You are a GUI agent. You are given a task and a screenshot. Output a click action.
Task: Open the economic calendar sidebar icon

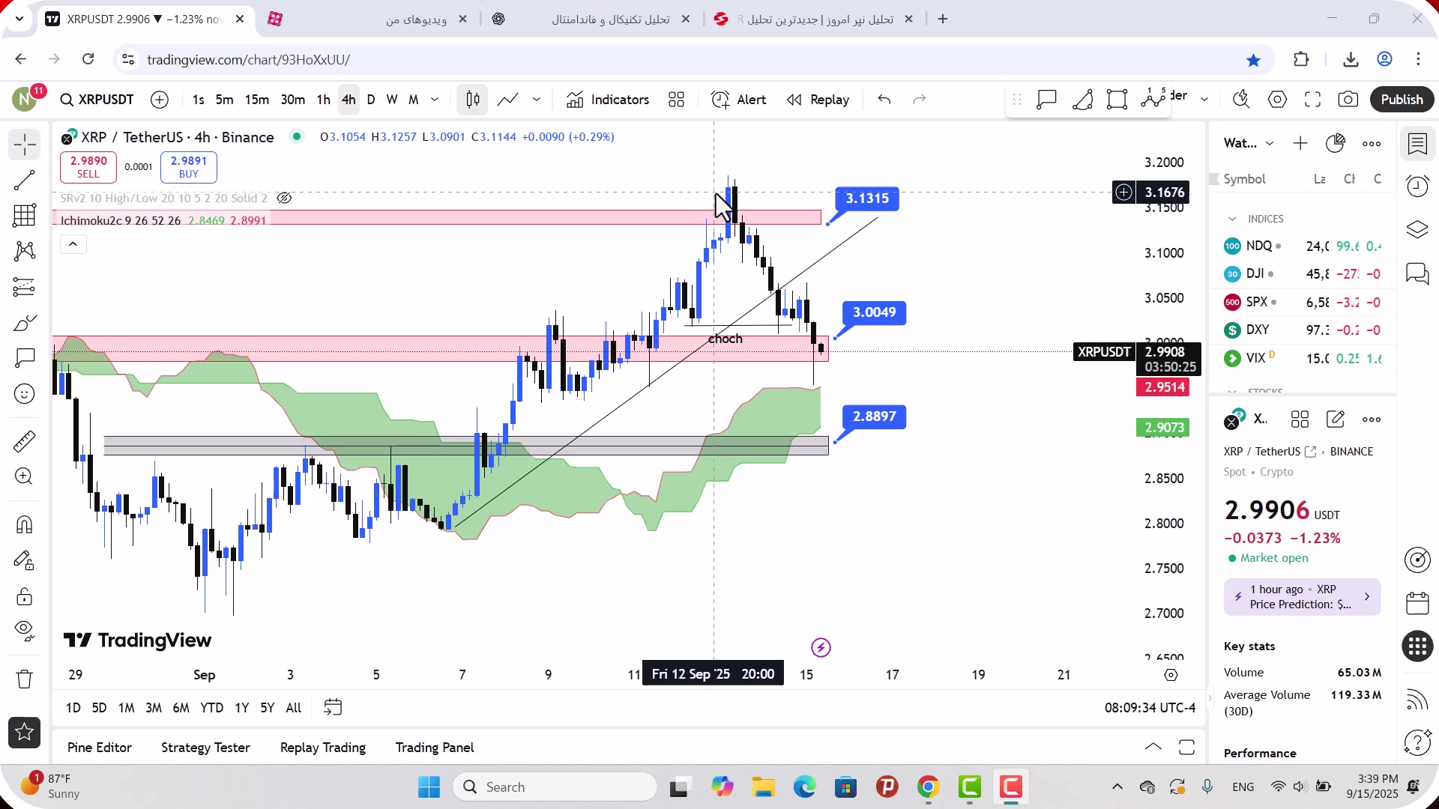(x=1417, y=603)
